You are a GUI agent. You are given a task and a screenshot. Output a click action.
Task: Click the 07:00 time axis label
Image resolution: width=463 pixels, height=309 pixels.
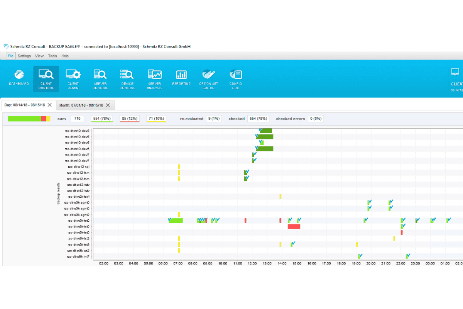178,263
